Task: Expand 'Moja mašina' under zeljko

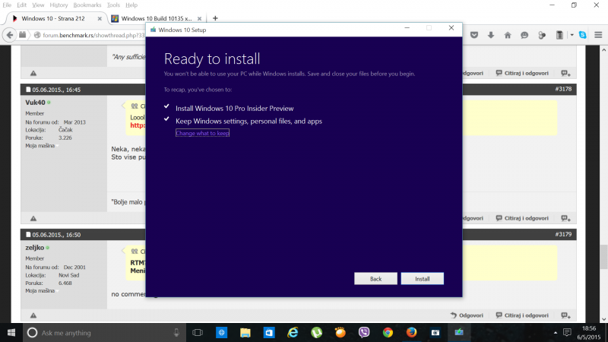Action: pos(42,291)
